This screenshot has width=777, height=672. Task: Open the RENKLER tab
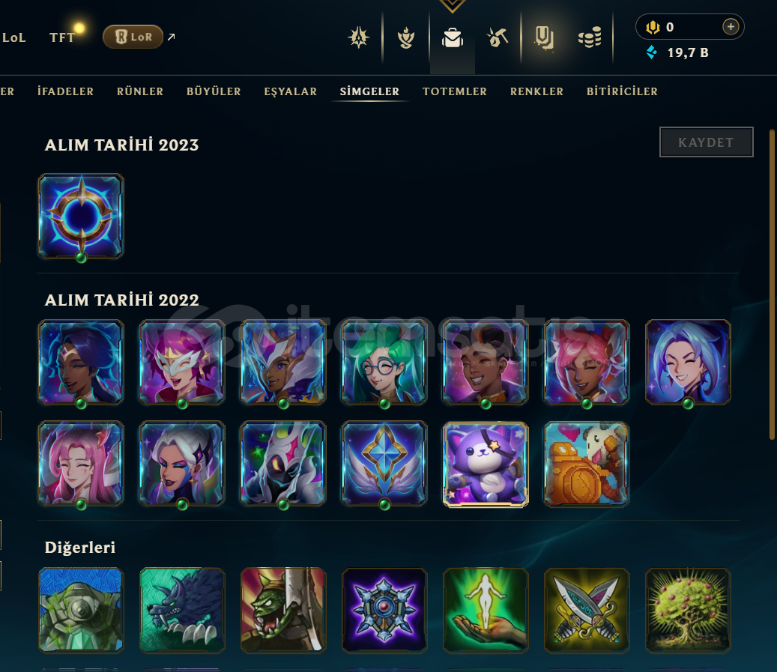[536, 91]
